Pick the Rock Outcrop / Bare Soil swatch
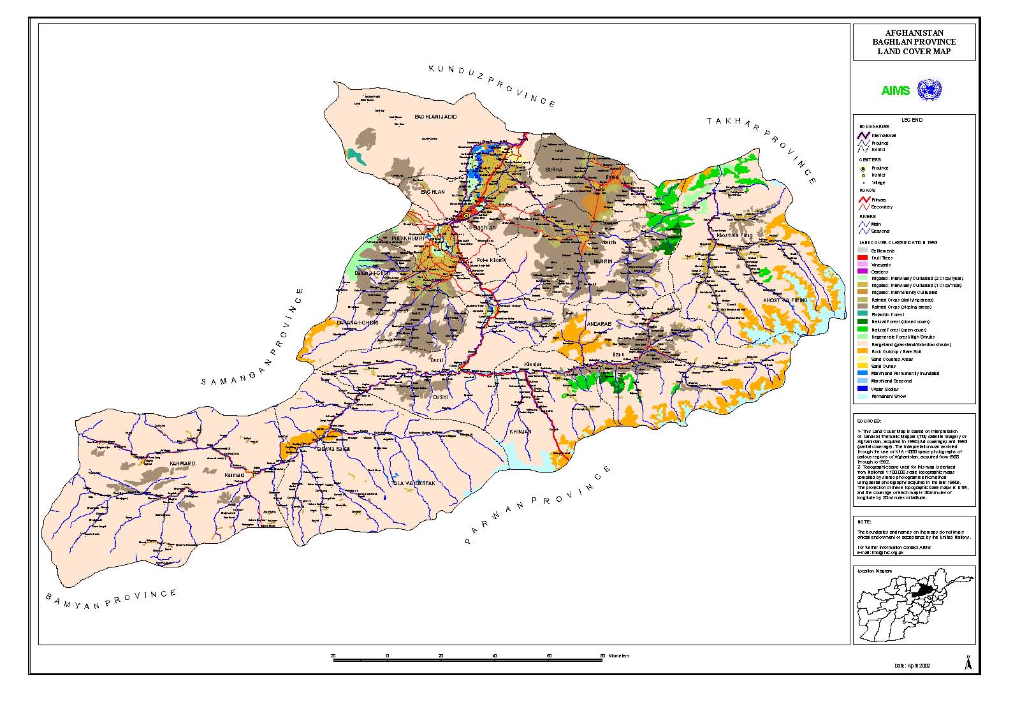 (863, 351)
